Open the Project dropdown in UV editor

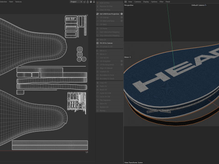click(76, 2)
